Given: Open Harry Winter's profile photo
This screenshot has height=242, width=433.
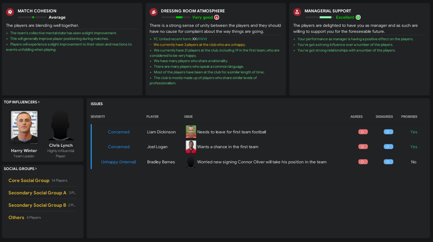Looking at the screenshot, I should 24,127.
